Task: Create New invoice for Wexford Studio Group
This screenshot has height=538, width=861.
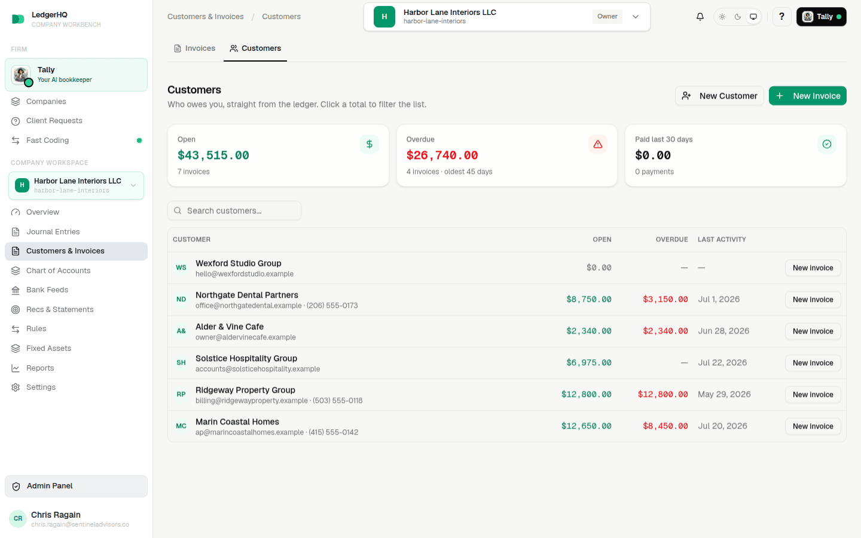Action: click(813, 268)
